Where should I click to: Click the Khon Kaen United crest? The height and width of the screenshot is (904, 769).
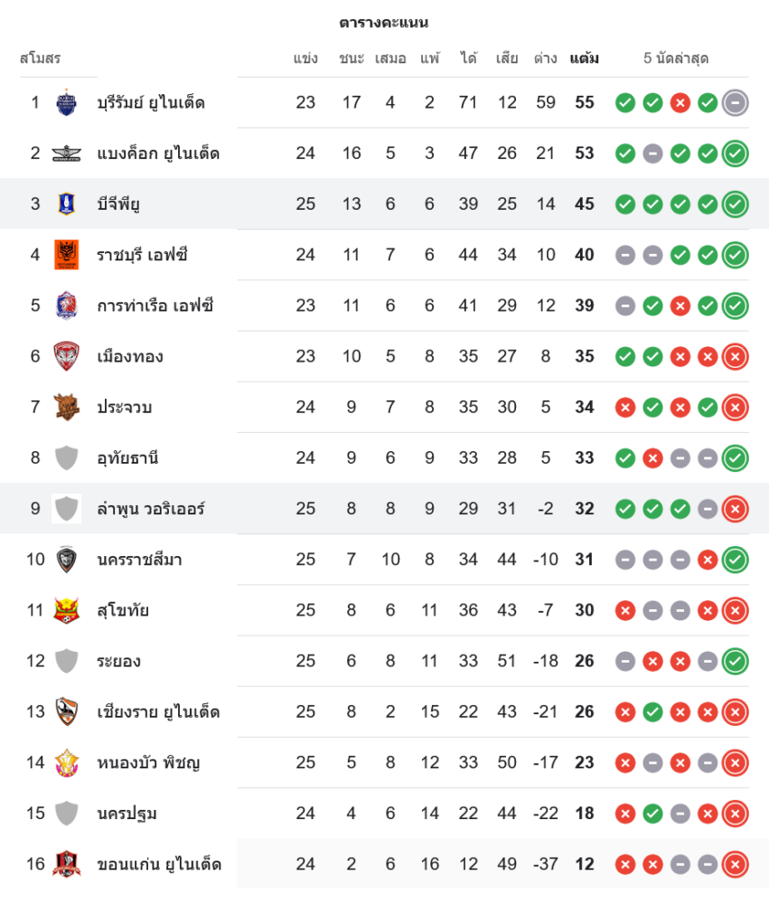point(67,864)
